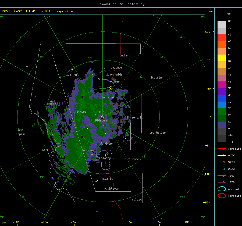This screenshot has width=242, height=226.
Task: Click the Strathmore city label
Action: (131, 159)
